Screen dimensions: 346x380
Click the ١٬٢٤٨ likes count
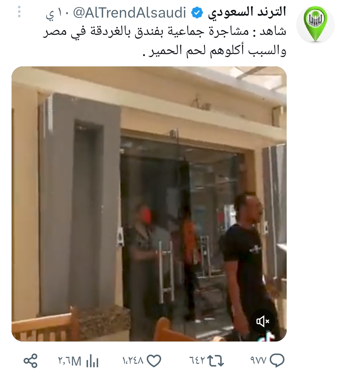coord(133,361)
